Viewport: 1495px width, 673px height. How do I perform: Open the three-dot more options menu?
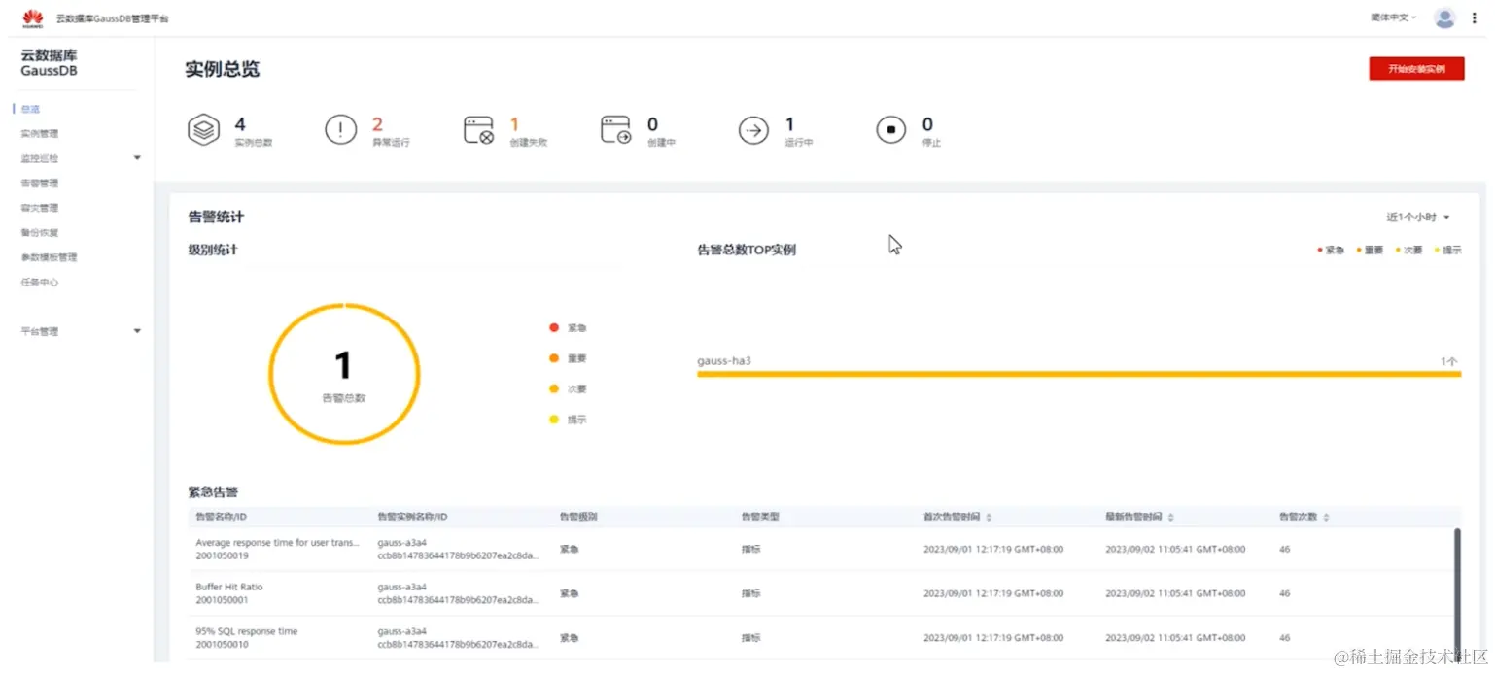1475,17
